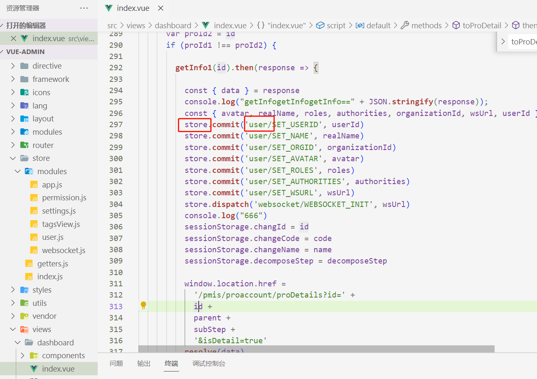This screenshot has width=537, height=379.
Task: Click the Vue logo on the index.vue editor tab
Action: point(108,7)
